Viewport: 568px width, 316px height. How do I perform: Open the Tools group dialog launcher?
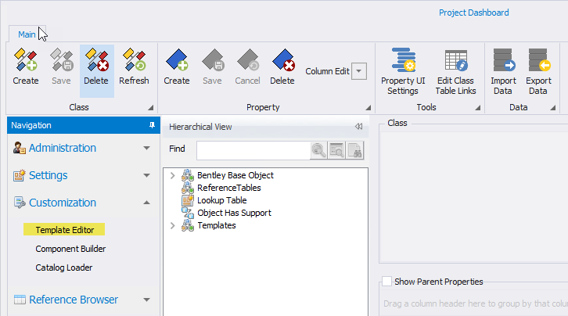pyautogui.click(x=478, y=107)
